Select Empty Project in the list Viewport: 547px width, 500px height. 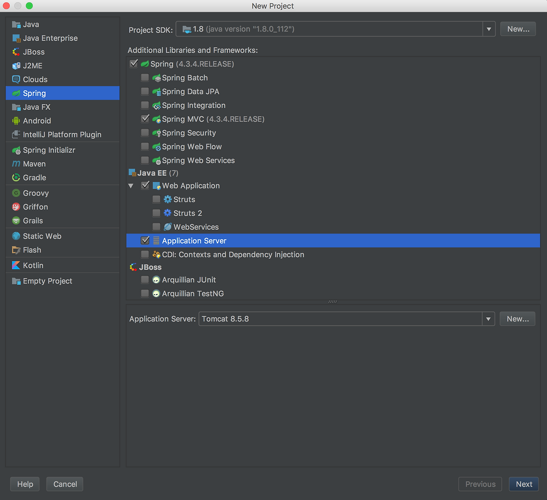tap(62, 281)
